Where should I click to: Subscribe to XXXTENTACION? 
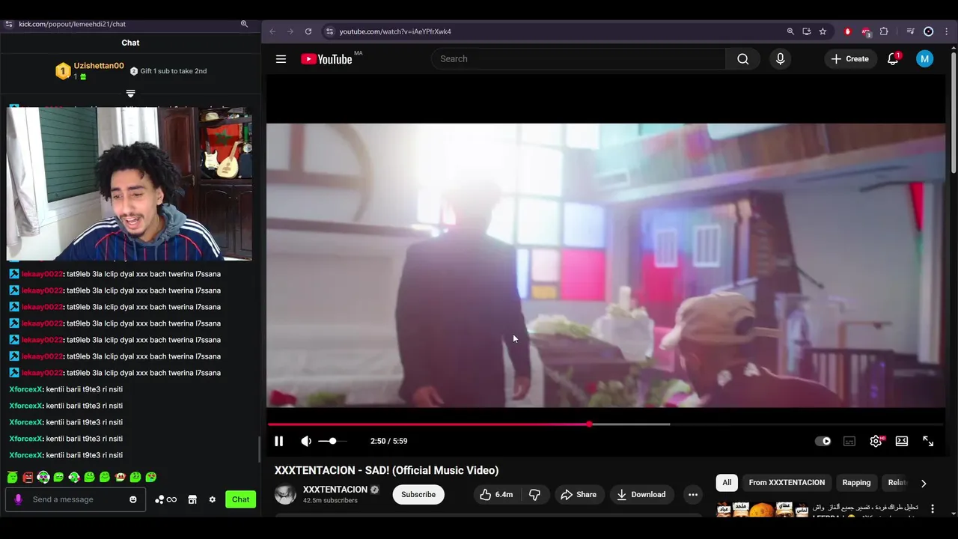tap(418, 494)
